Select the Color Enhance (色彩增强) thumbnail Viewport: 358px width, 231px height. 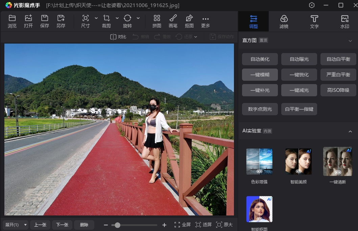click(259, 161)
